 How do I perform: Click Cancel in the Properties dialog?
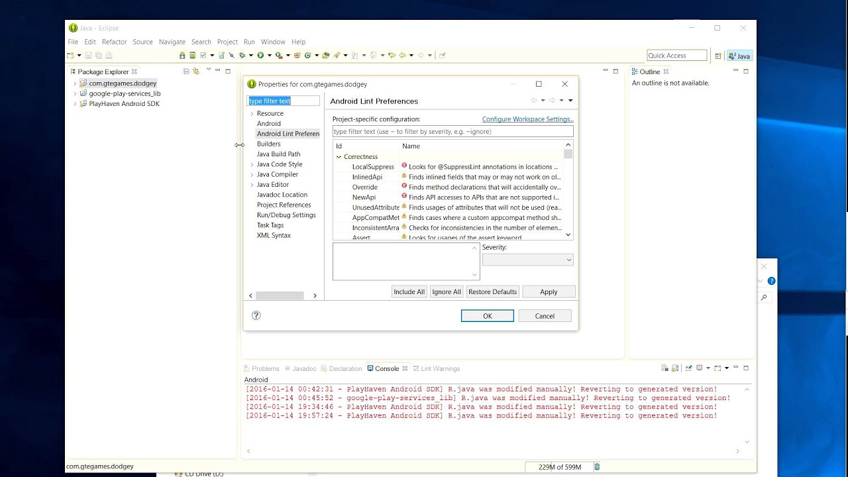tap(545, 316)
